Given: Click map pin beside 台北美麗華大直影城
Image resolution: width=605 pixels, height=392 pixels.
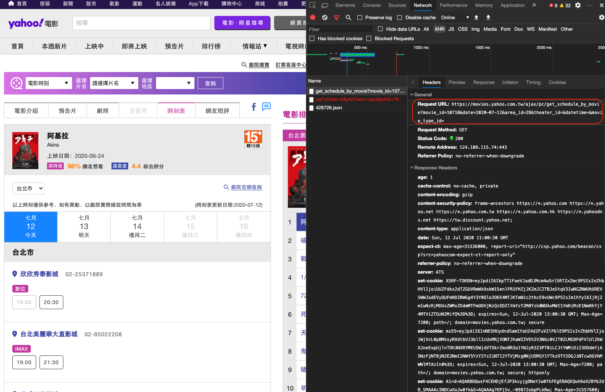Looking at the screenshot, I should point(15,334).
